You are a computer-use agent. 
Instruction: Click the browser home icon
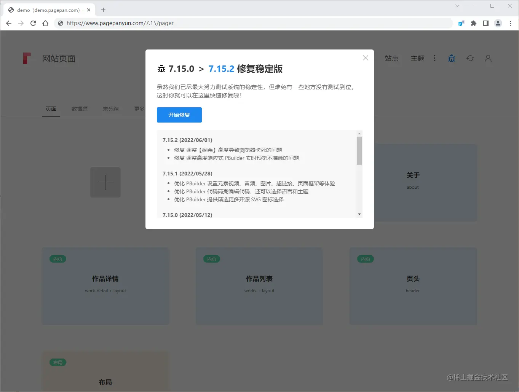coord(45,23)
